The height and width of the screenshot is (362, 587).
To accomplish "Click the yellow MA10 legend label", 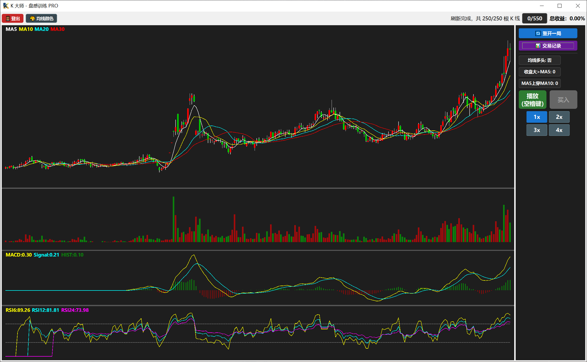I will click(x=26, y=29).
